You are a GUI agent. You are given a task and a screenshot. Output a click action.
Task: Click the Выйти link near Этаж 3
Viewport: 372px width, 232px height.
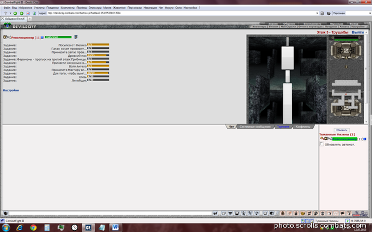coord(358,32)
